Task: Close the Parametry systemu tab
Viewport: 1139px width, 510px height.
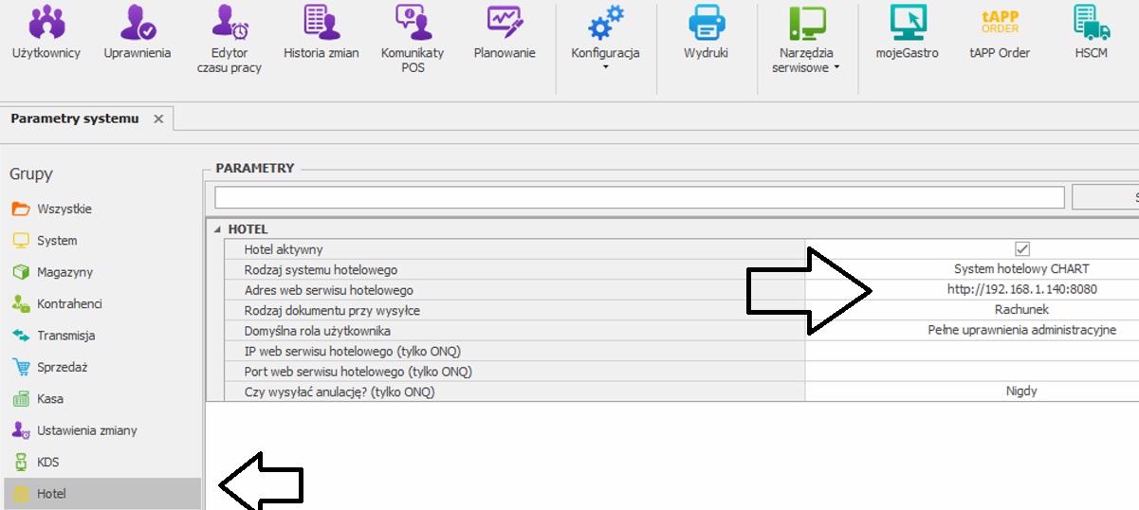Action: coord(158,118)
